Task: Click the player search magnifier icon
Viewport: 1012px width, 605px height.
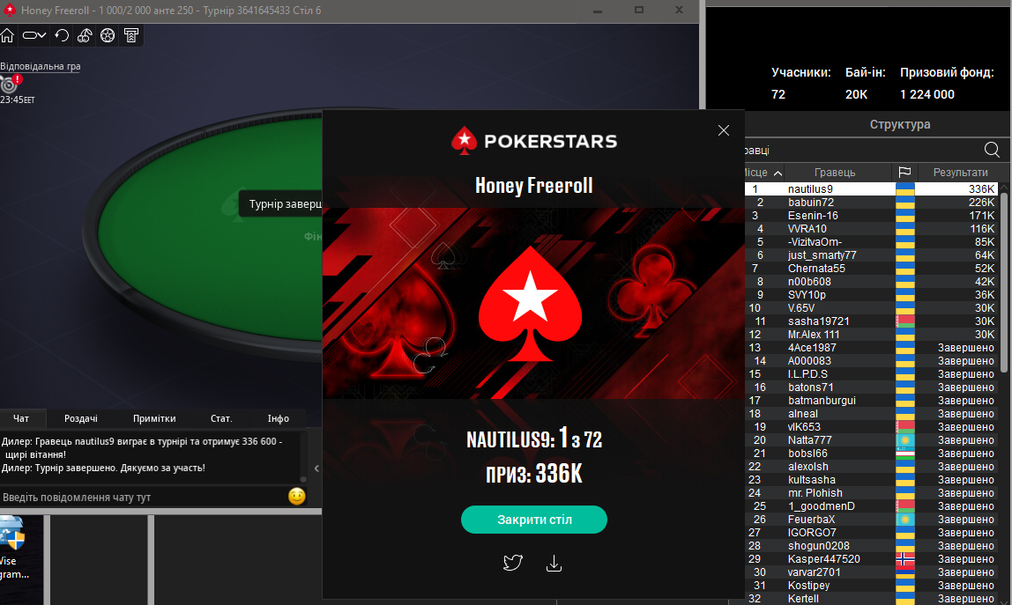Action: tap(992, 151)
